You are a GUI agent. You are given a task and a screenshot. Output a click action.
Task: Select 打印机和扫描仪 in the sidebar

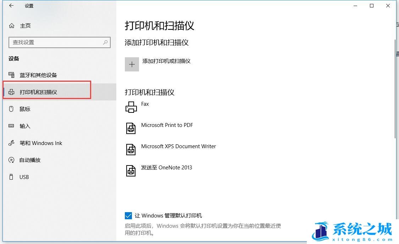tap(60, 92)
